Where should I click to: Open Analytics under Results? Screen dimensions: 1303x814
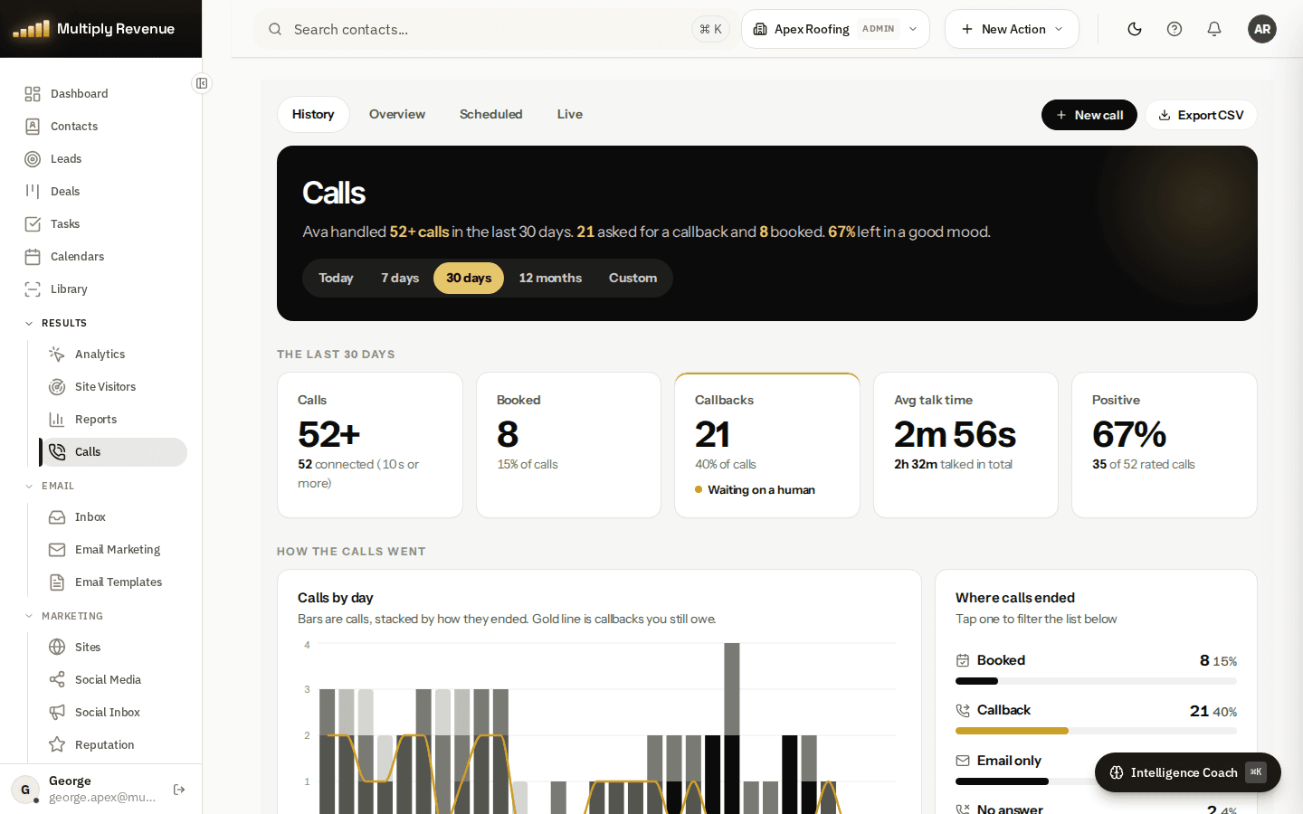113,355
